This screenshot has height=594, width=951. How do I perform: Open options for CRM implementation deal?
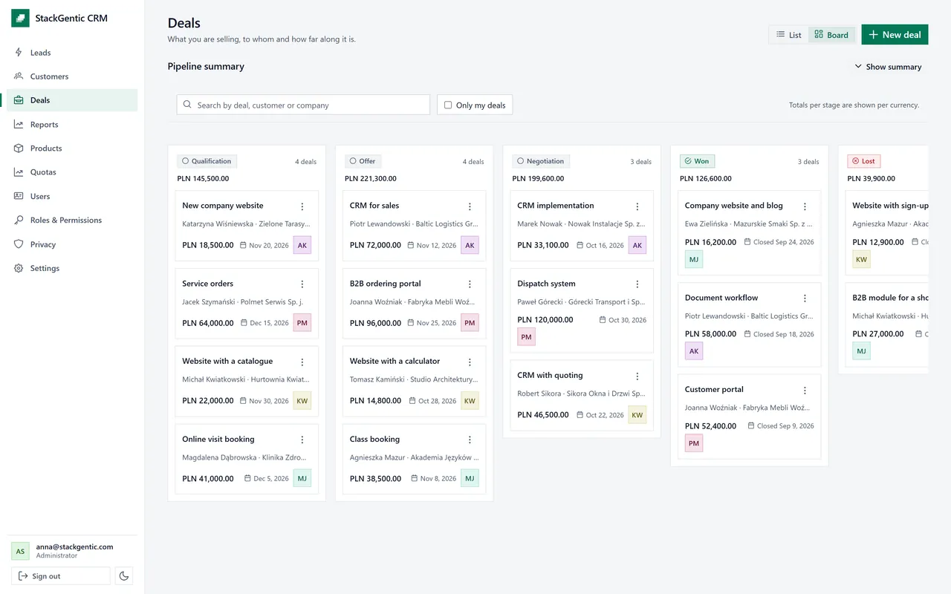tap(637, 206)
